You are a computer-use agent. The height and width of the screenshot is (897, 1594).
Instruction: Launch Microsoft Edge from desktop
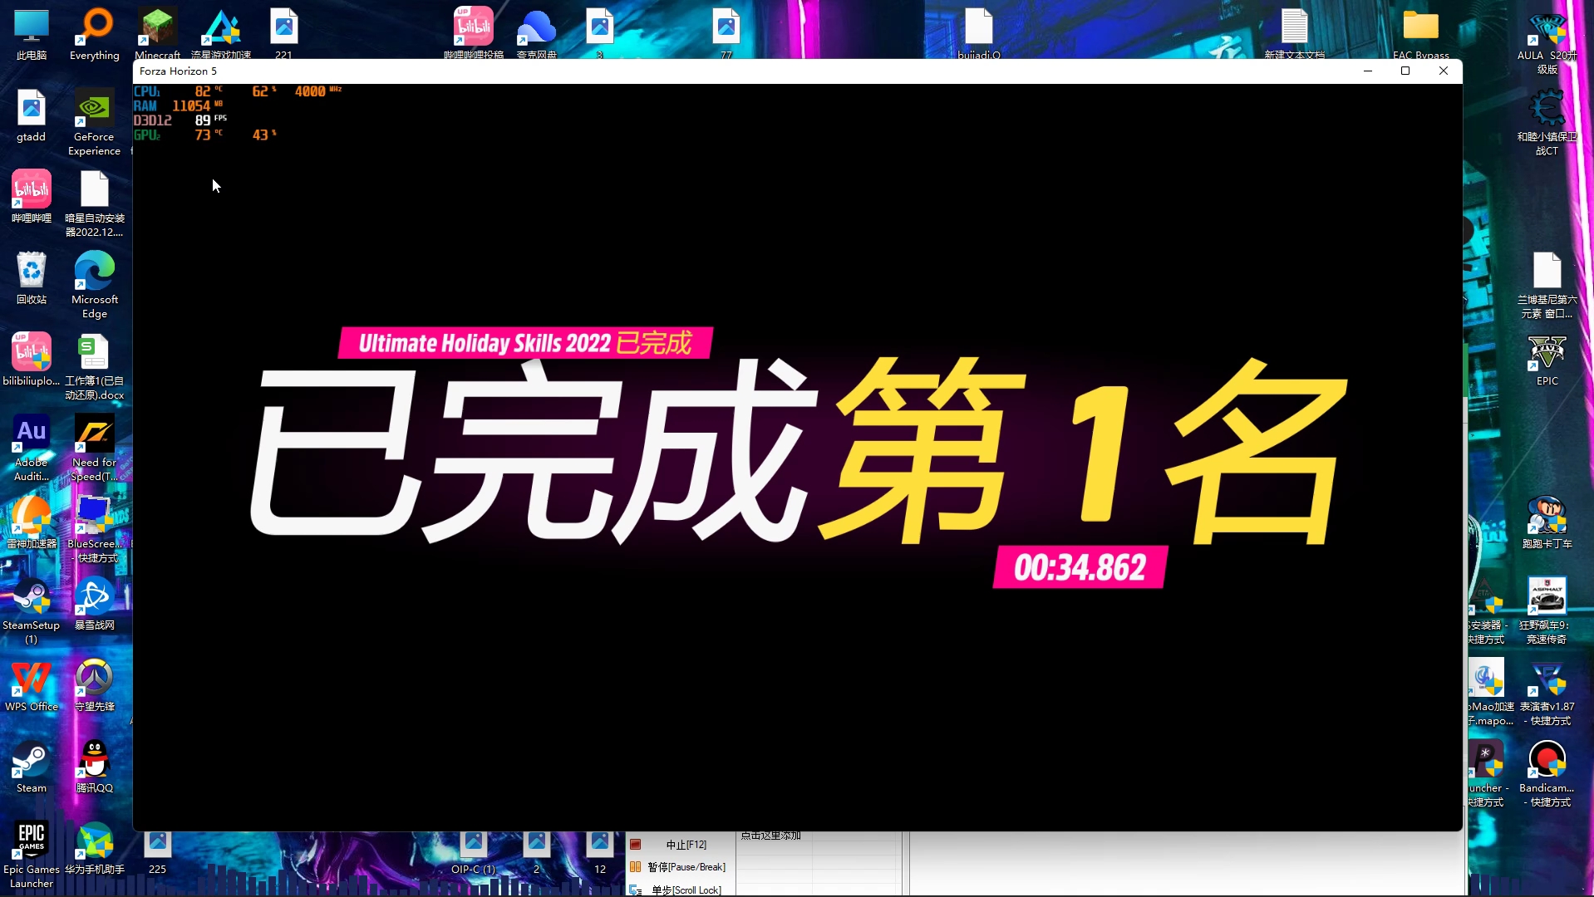(94, 285)
